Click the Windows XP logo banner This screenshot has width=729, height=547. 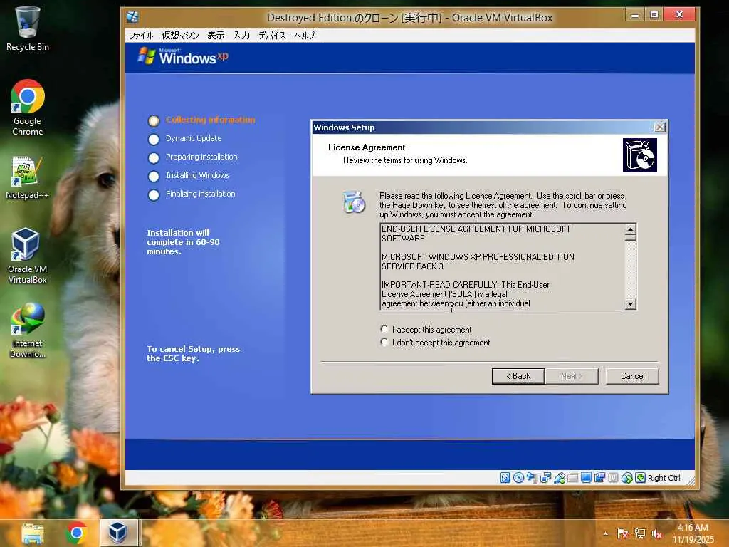click(183, 57)
